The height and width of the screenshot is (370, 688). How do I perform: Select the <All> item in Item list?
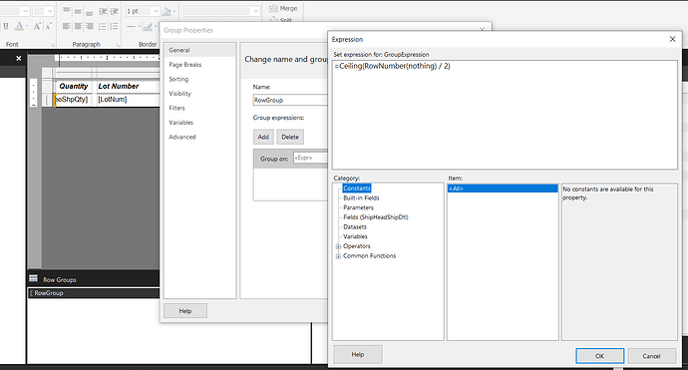click(503, 188)
